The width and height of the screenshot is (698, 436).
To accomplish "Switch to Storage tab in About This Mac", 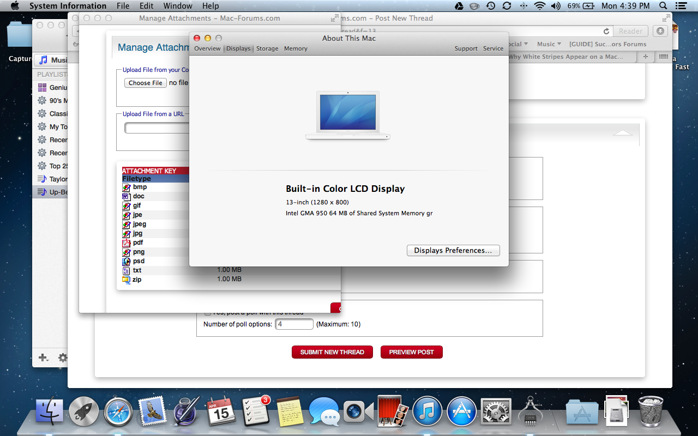I will 267,49.
